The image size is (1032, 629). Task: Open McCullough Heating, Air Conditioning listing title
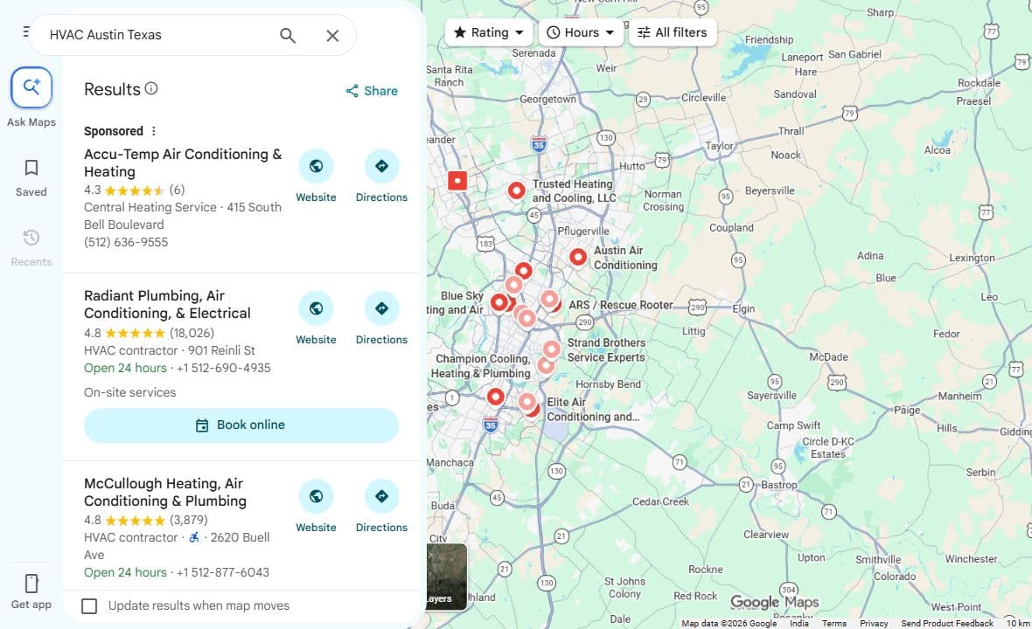click(165, 493)
